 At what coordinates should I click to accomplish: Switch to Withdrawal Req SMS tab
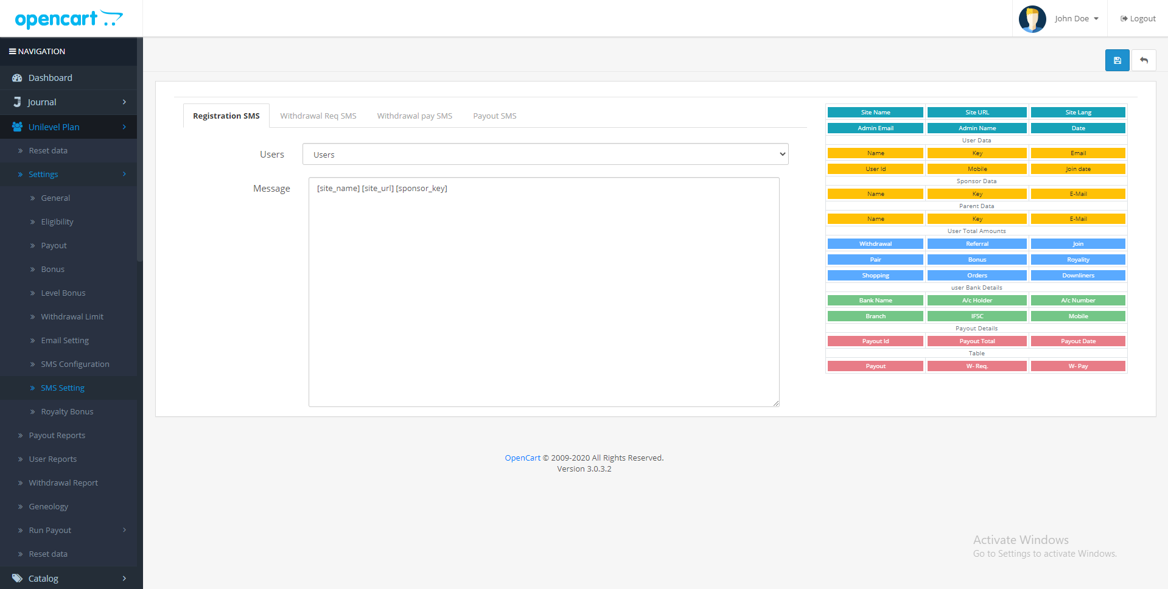(318, 116)
